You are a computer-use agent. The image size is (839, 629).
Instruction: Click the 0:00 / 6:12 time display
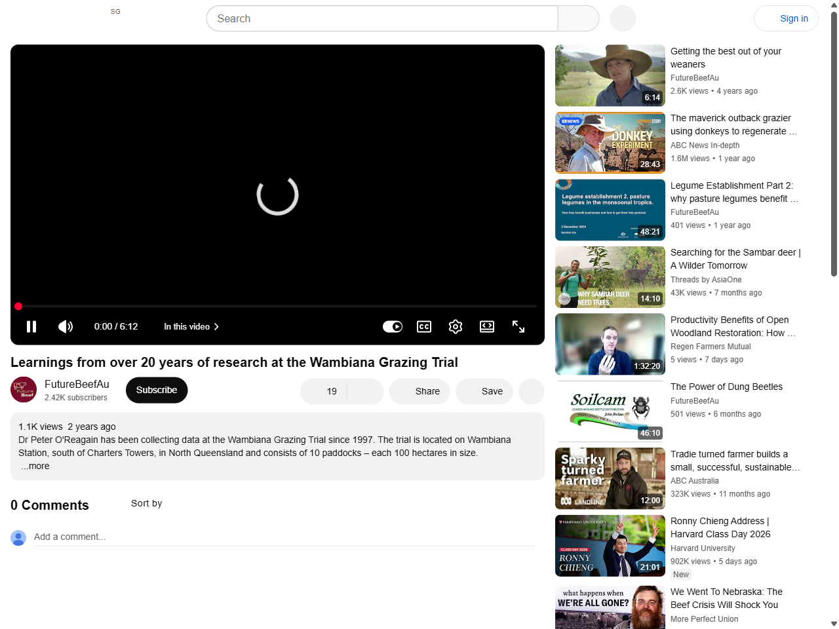(x=116, y=326)
